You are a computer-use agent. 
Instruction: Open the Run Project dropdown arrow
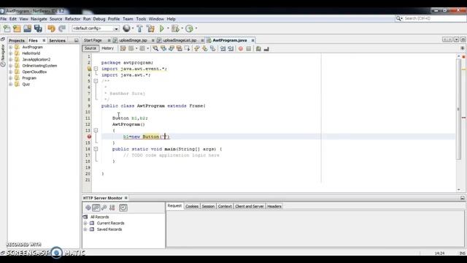[x=168, y=28]
